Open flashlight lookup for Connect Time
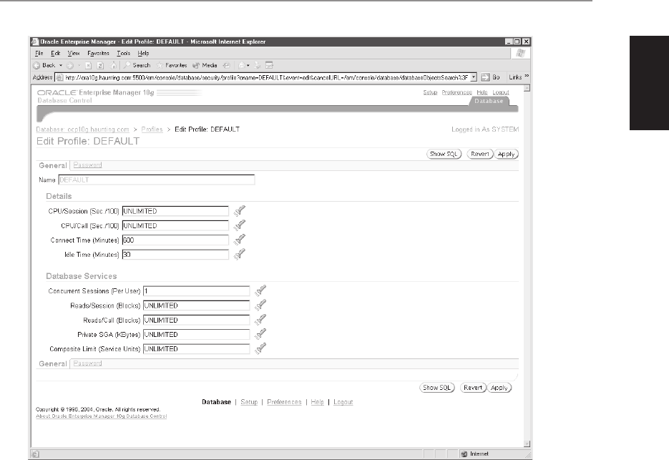The image size is (669, 460). 240,240
